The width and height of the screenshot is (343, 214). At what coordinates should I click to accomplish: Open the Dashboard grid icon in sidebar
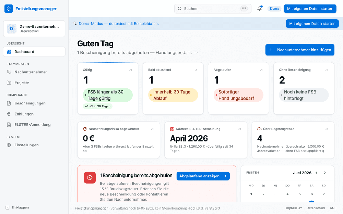click(9, 52)
